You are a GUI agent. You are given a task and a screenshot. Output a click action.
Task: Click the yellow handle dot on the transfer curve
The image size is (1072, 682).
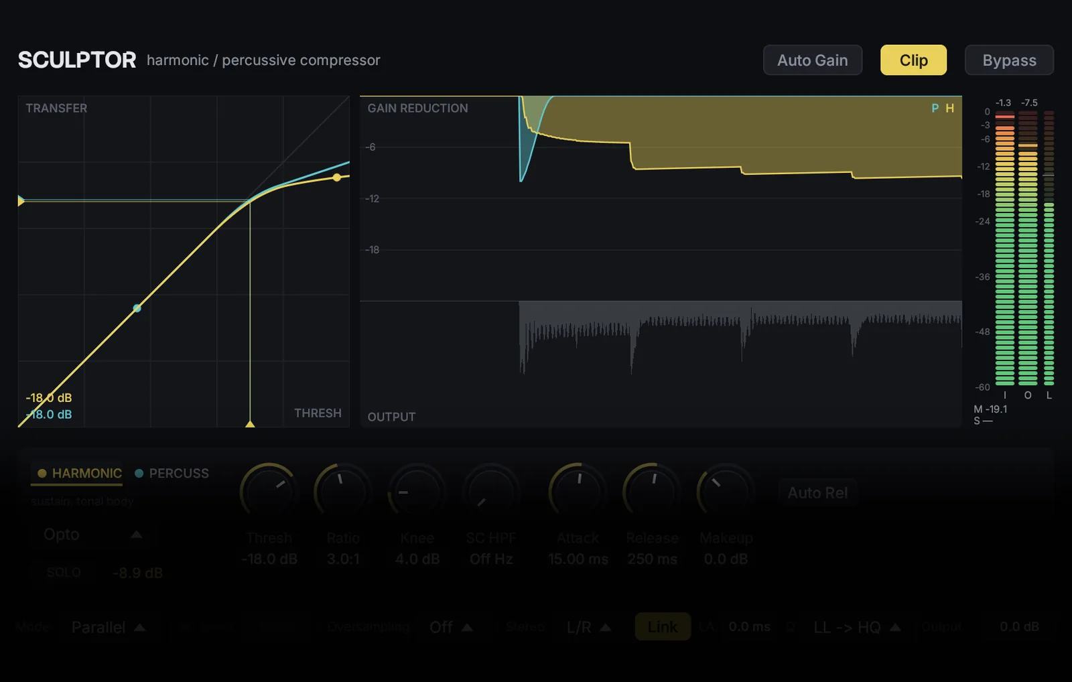(x=337, y=178)
